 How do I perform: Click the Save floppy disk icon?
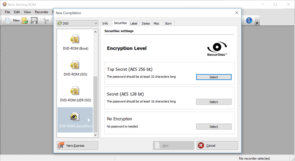(x=34, y=21)
